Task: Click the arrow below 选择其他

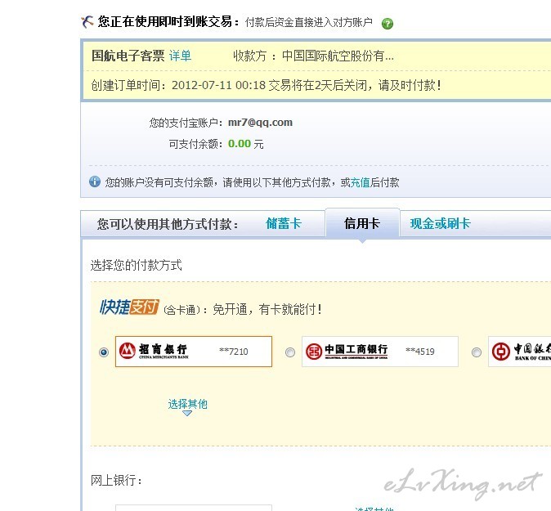Action: pyautogui.click(x=187, y=414)
